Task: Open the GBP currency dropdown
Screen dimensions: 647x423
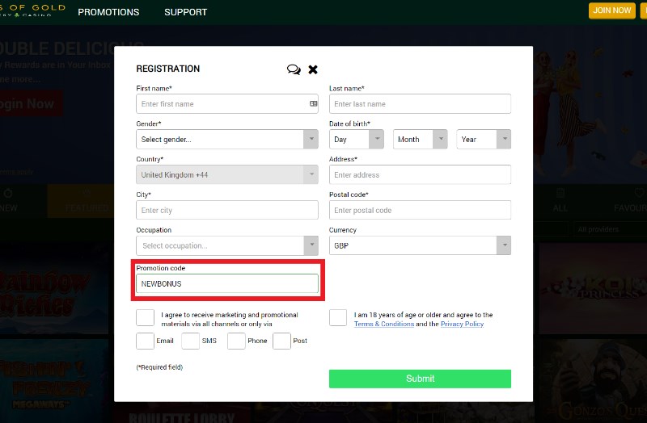Action: coord(420,245)
